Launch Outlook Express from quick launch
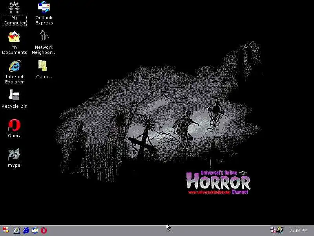Viewport: 314px width, 236px height. click(x=35, y=230)
